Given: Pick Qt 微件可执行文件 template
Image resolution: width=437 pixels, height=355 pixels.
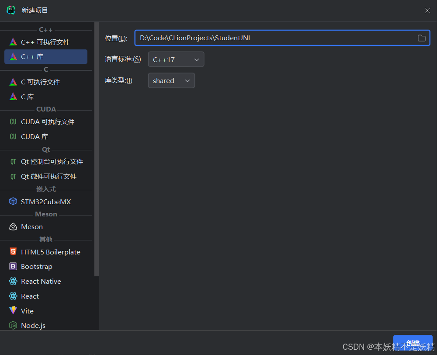Looking at the screenshot, I should coord(46,177).
